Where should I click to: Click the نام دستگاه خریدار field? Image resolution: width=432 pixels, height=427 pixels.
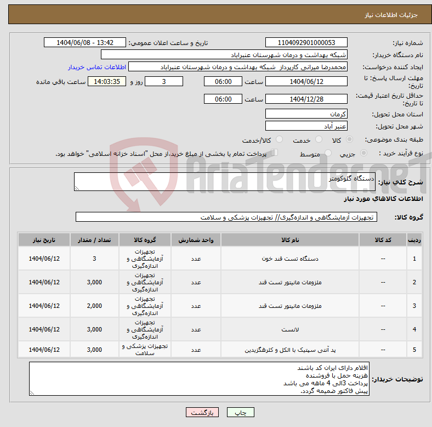point(224,55)
